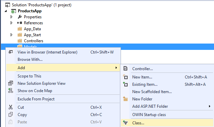Expand the Properties tree node
The image size is (214, 127).
[11, 17]
